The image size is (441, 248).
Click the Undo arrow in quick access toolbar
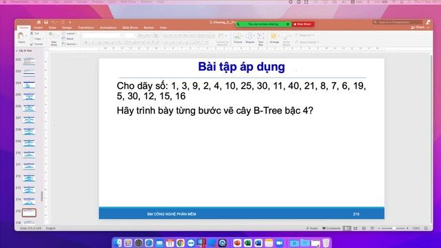(x=54, y=22)
